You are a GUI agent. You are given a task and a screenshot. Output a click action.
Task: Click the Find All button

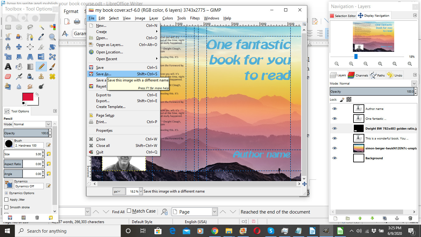click(x=118, y=212)
